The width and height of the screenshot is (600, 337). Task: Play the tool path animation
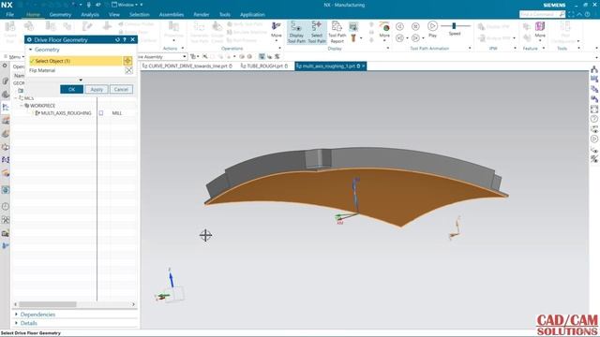(x=432, y=26)
